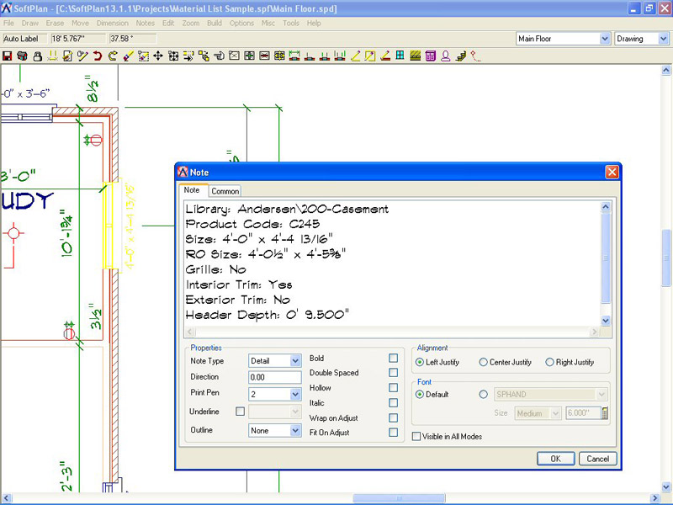Select the paintbrush icon in toolbar

[x=128, y=56]
